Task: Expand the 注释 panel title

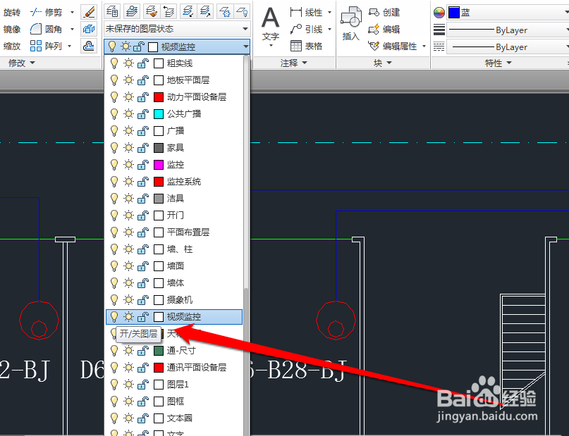Action: [293, 63]
